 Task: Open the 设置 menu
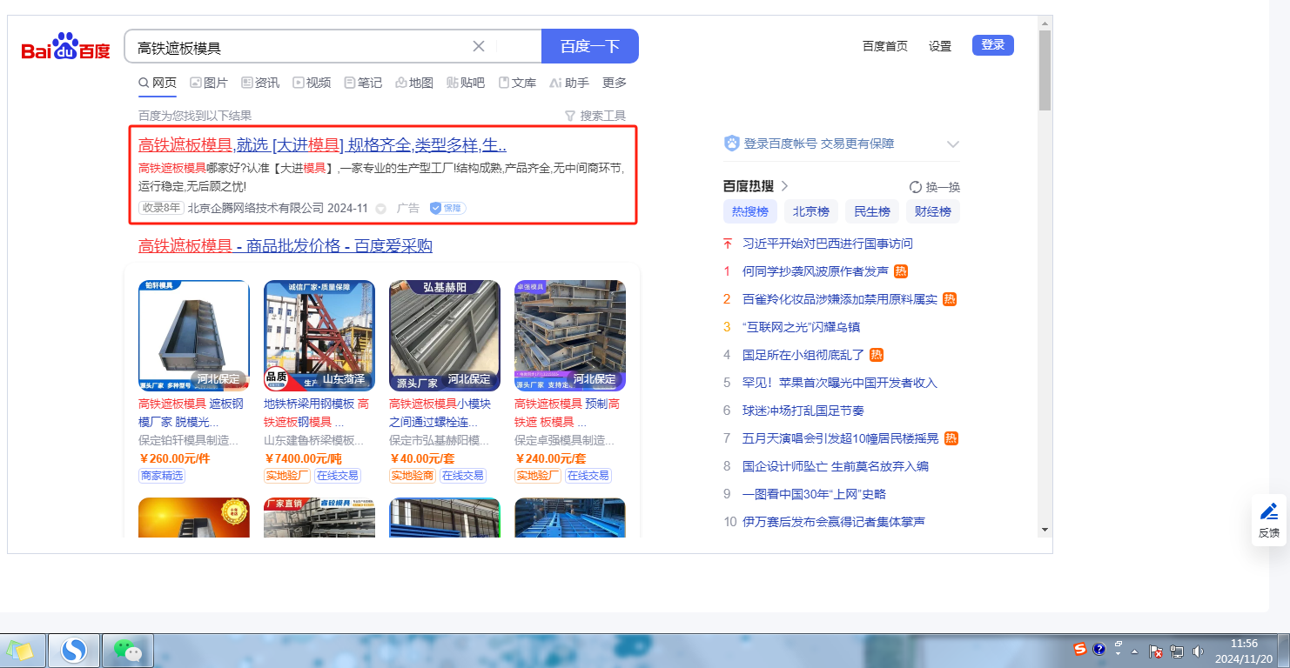940,46
